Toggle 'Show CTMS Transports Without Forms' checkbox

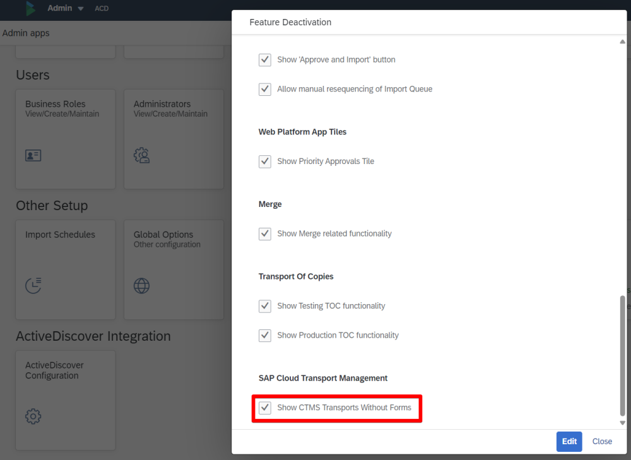[265, 408]
